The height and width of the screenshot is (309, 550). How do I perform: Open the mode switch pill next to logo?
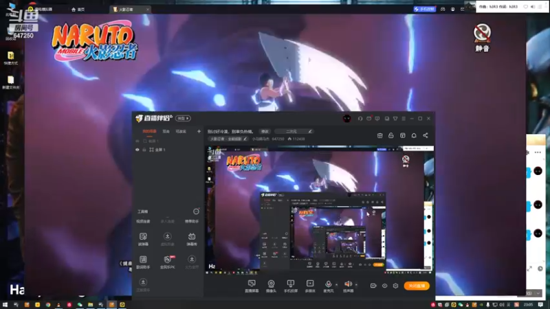pos(183,118)
